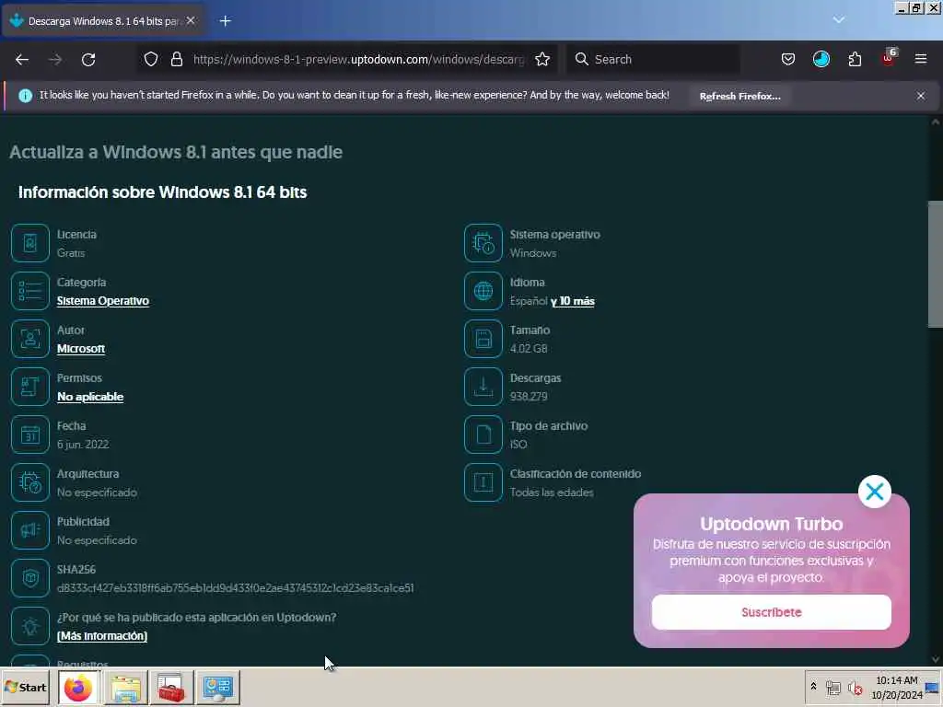Screen dimensions: 943x707
Task: Click the 938.279 downloads value
Action: pyautogui.click(x=529, y=397)
